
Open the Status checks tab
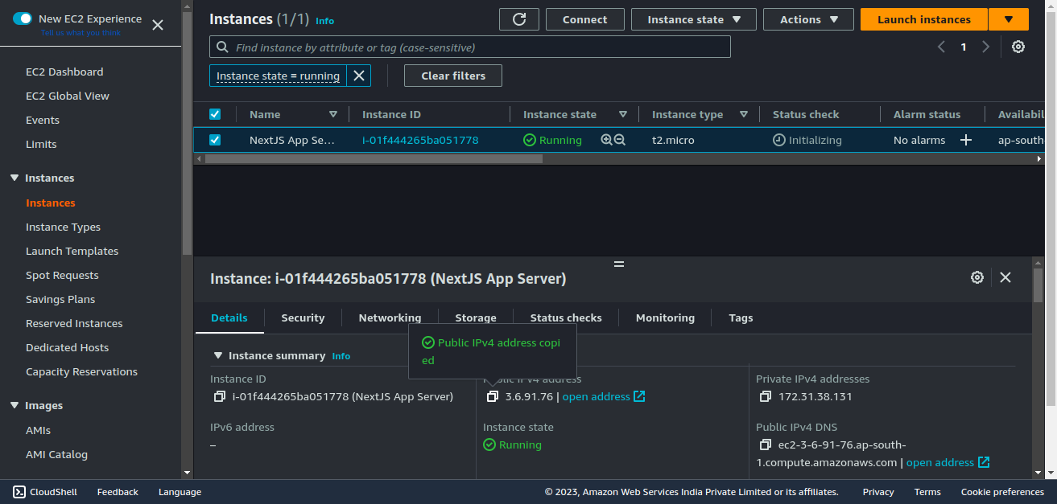566,318
